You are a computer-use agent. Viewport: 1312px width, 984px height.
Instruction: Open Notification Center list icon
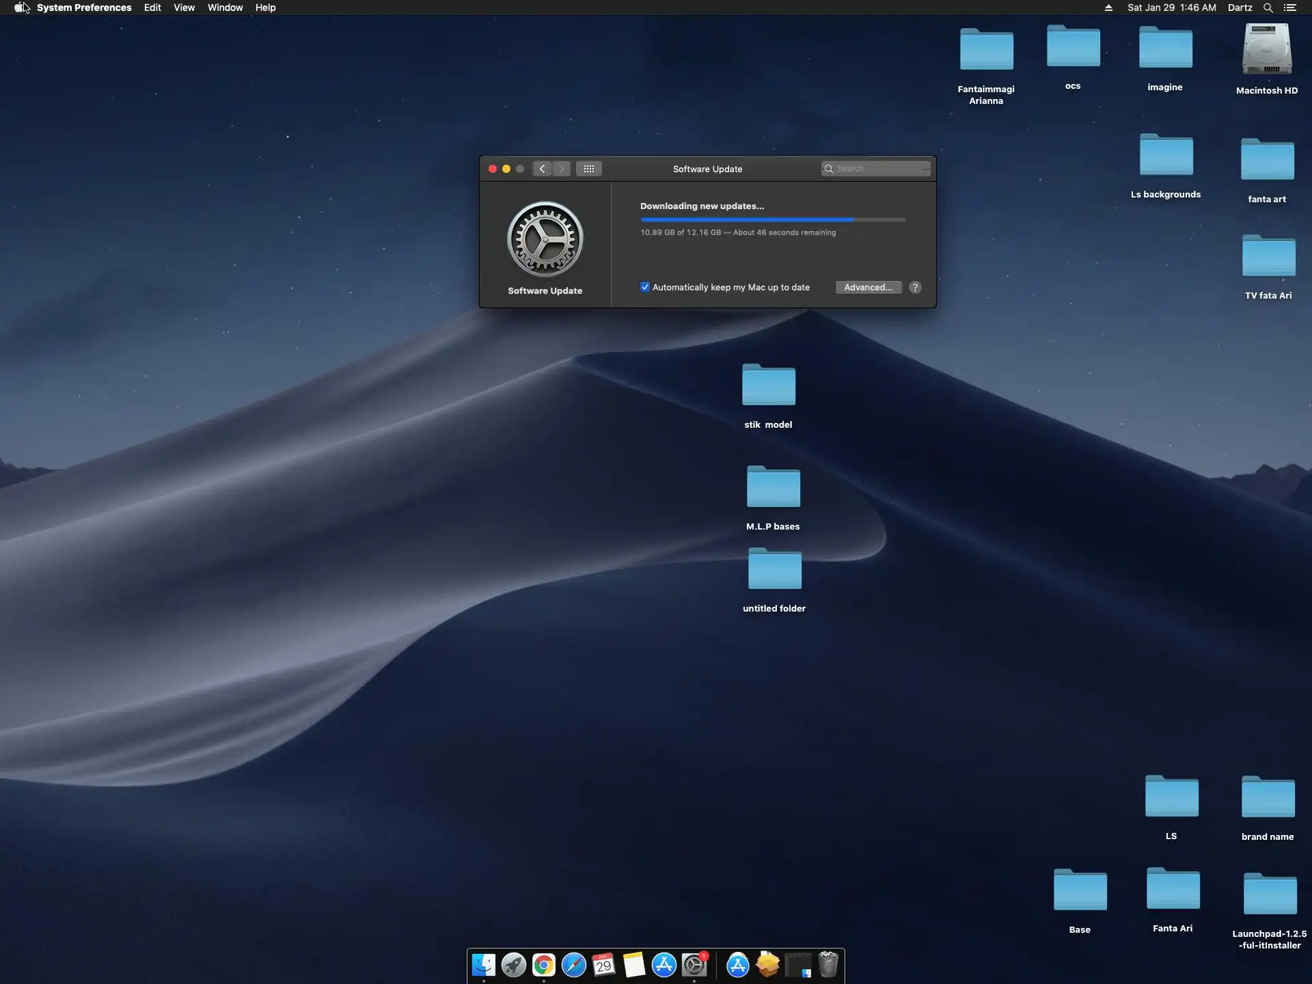point(1289,8)
